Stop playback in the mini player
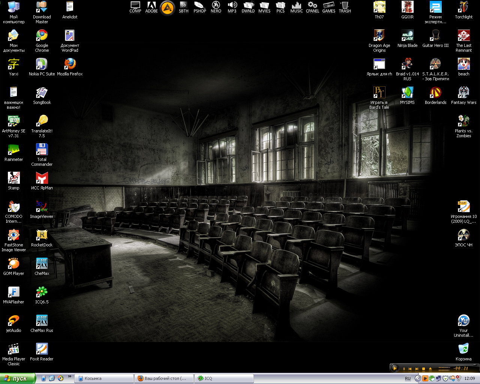Viewport: 480px width, 384px height. (x=423, y=369)
